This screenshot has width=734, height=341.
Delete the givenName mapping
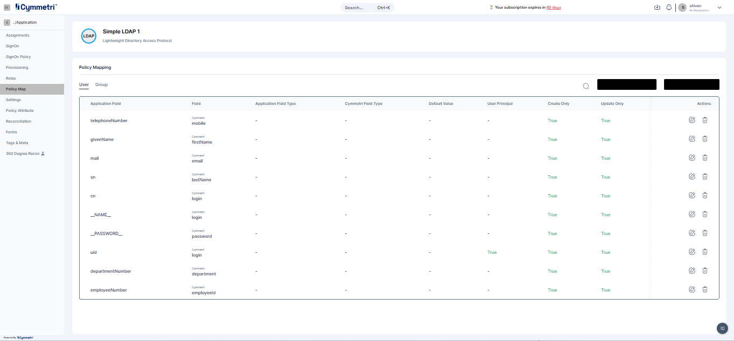coord(705,139)
